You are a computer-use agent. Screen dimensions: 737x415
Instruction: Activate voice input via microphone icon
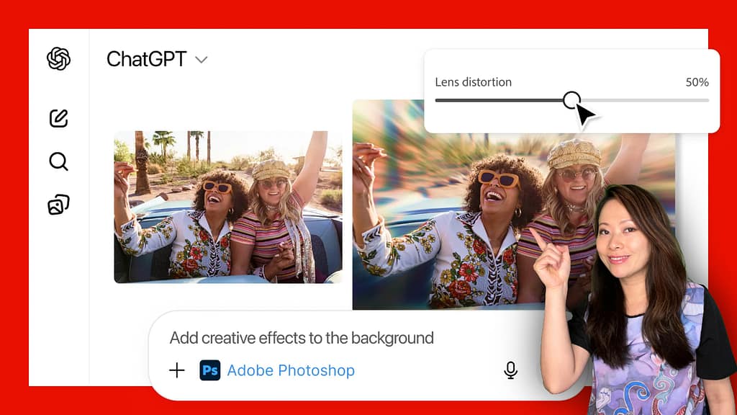coord(511,370)
